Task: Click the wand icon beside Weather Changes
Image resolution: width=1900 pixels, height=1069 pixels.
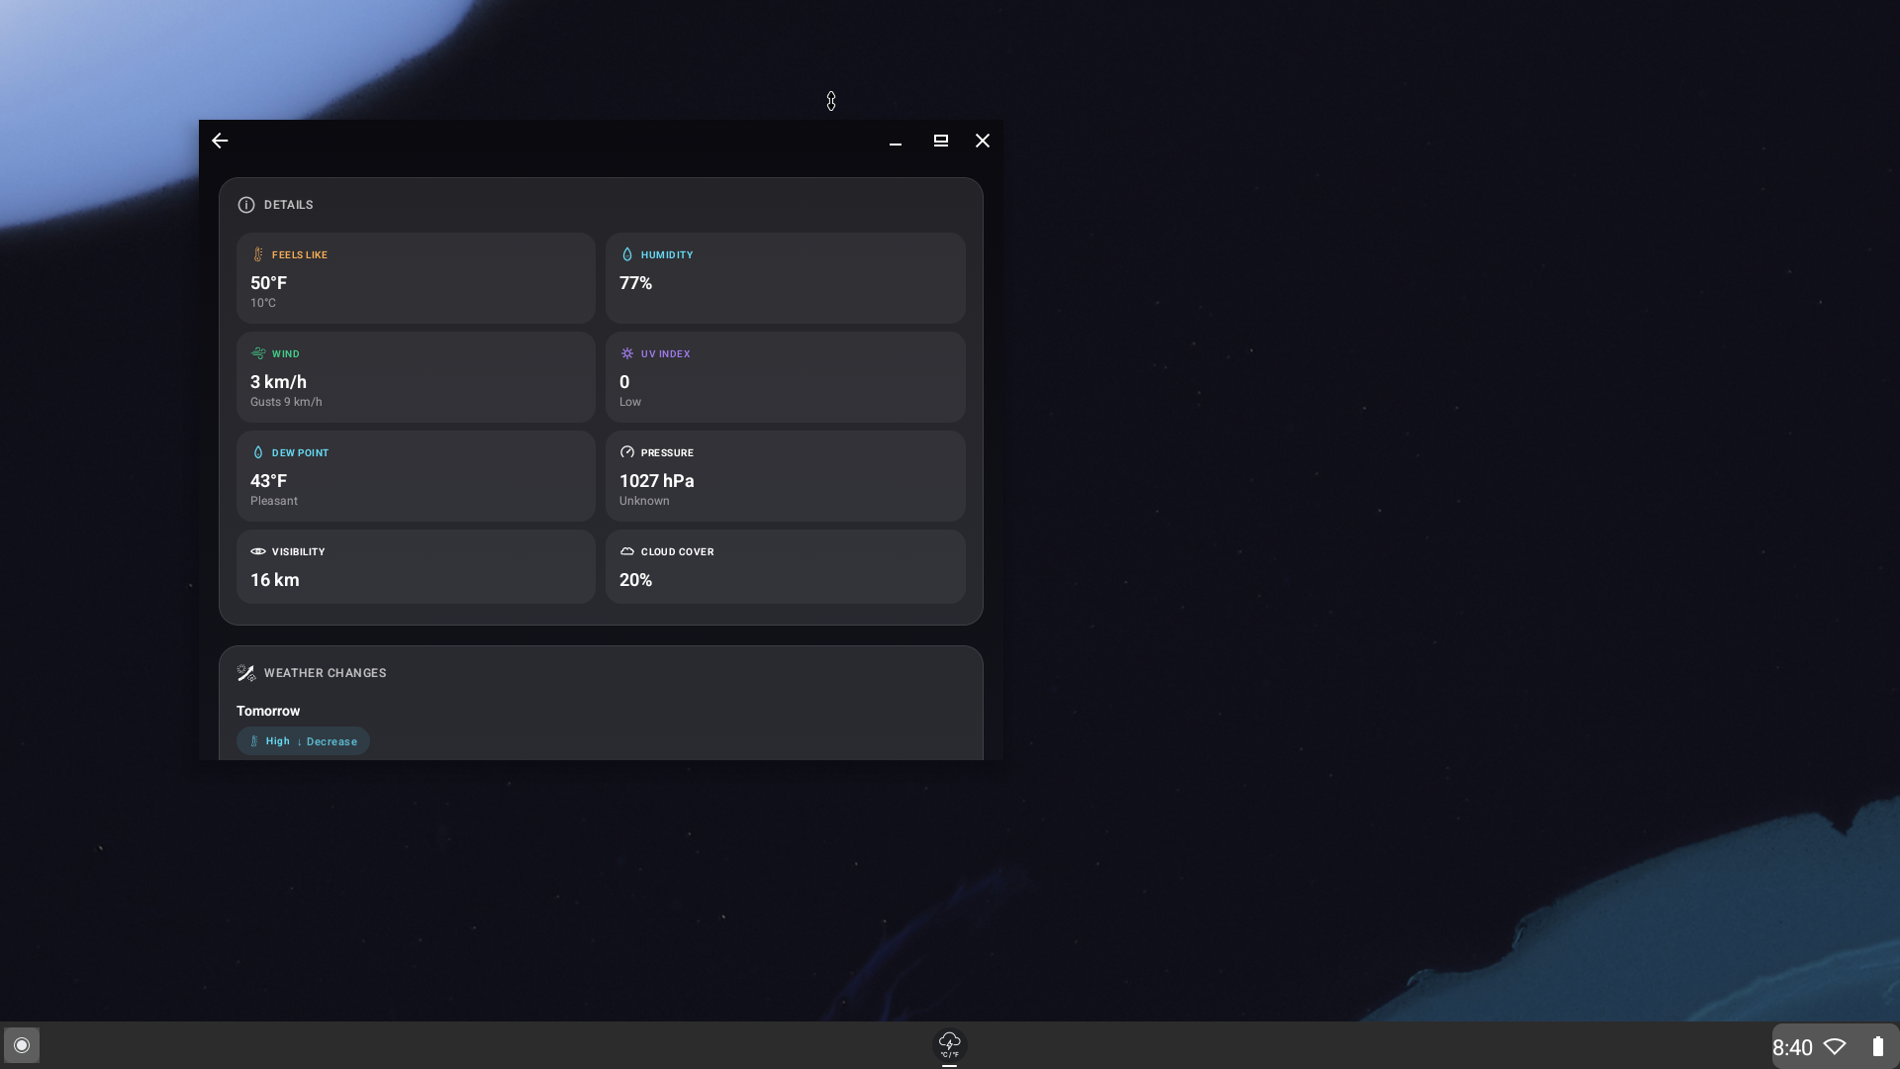Action: pos(245,672)
